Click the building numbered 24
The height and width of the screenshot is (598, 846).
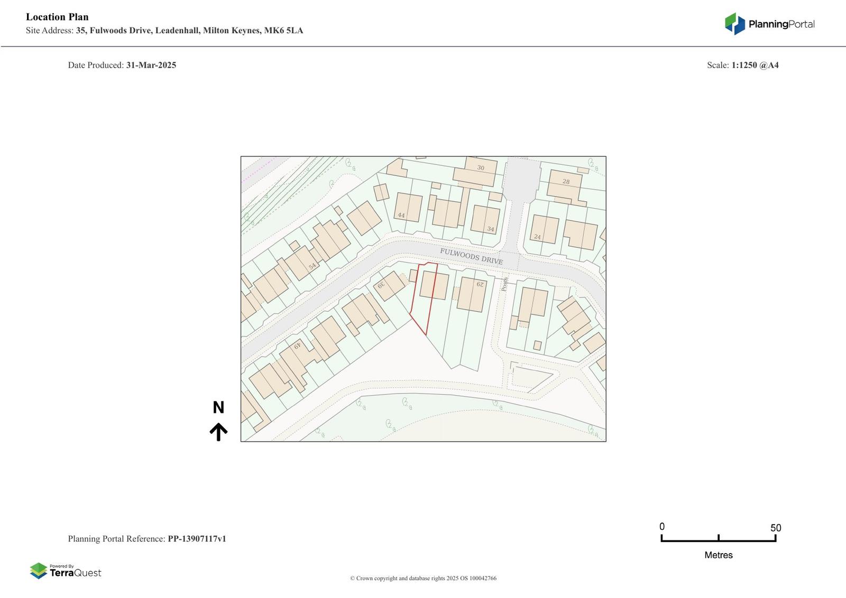click(x=544, y=229)
